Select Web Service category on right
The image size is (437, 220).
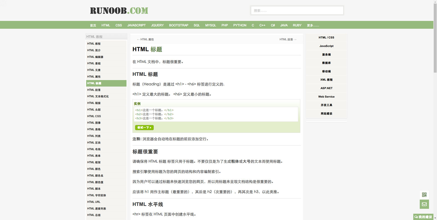(326, 97)
